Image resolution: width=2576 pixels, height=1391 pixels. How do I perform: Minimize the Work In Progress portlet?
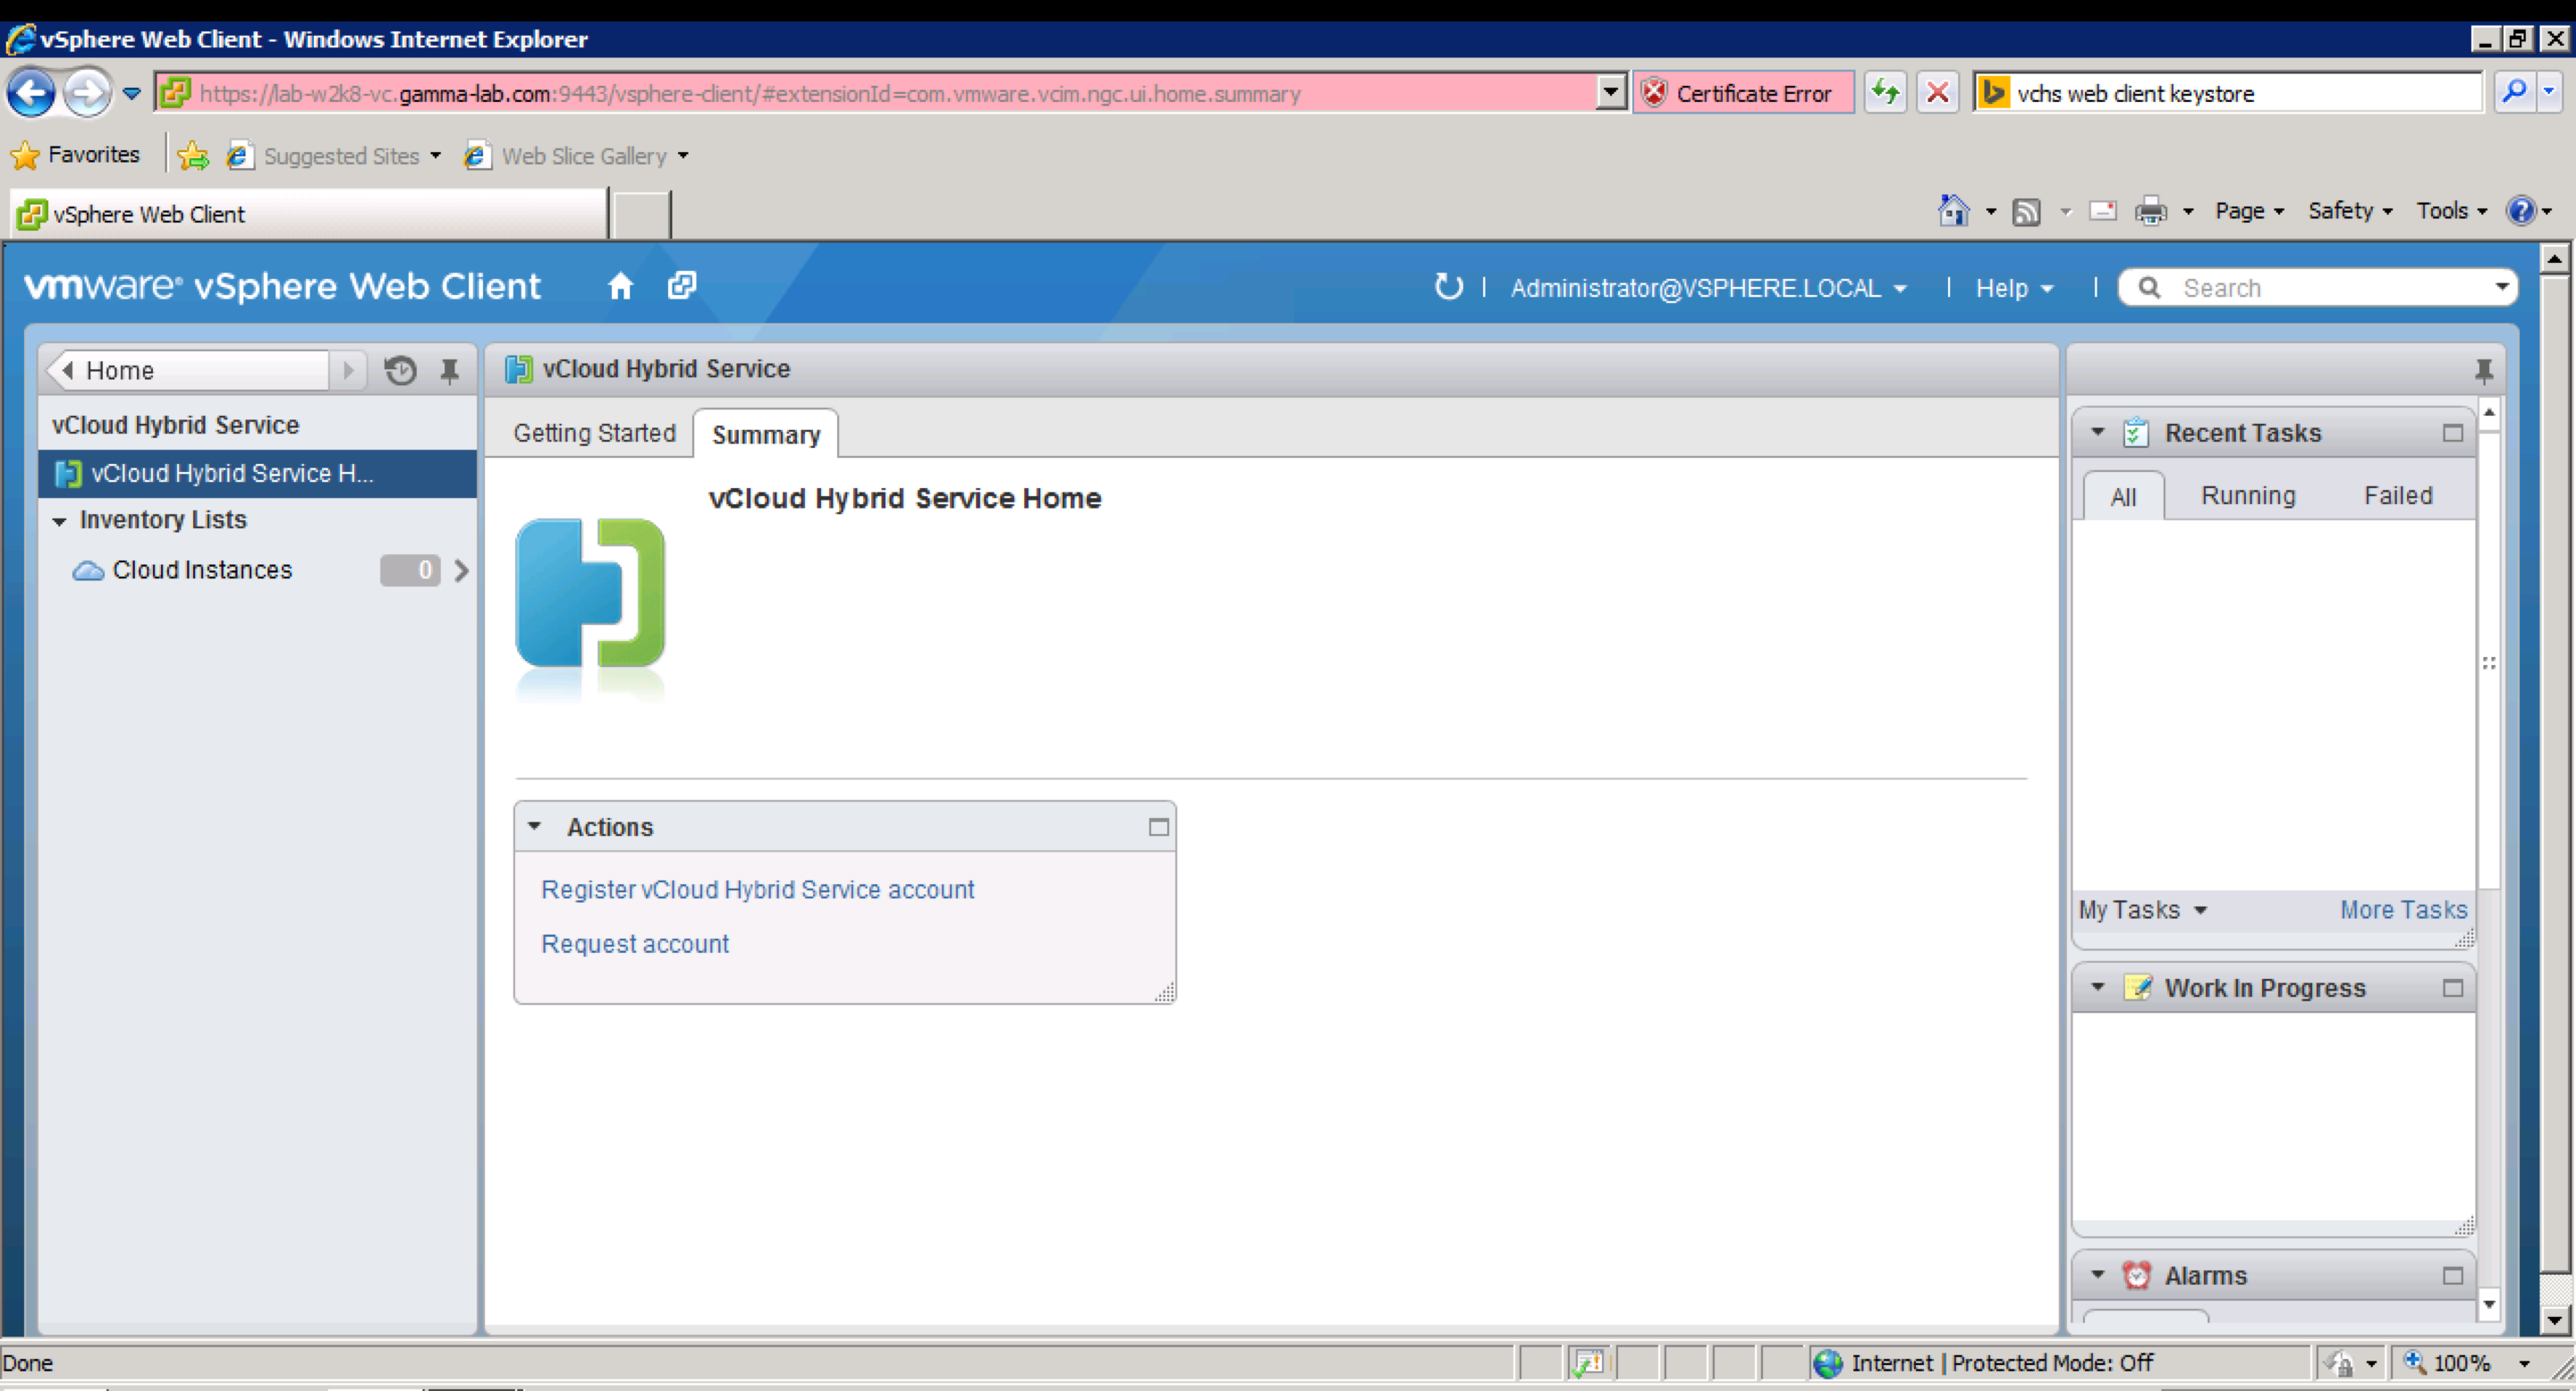[x=2452, y=989]
